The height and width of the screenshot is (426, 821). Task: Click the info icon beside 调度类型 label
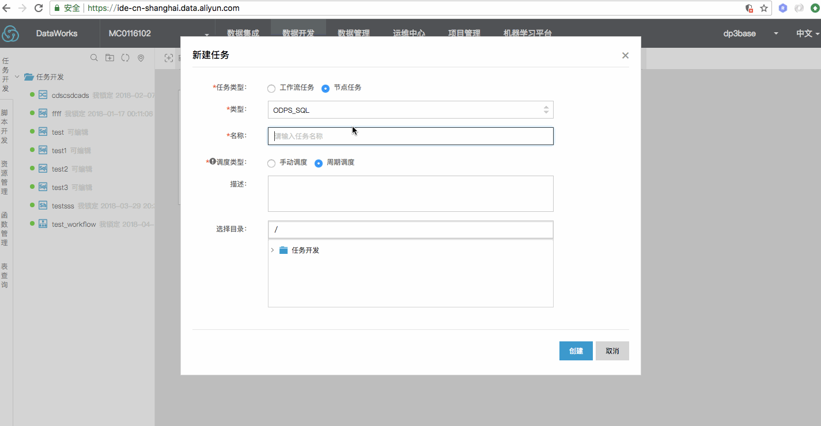pos(213,162)
